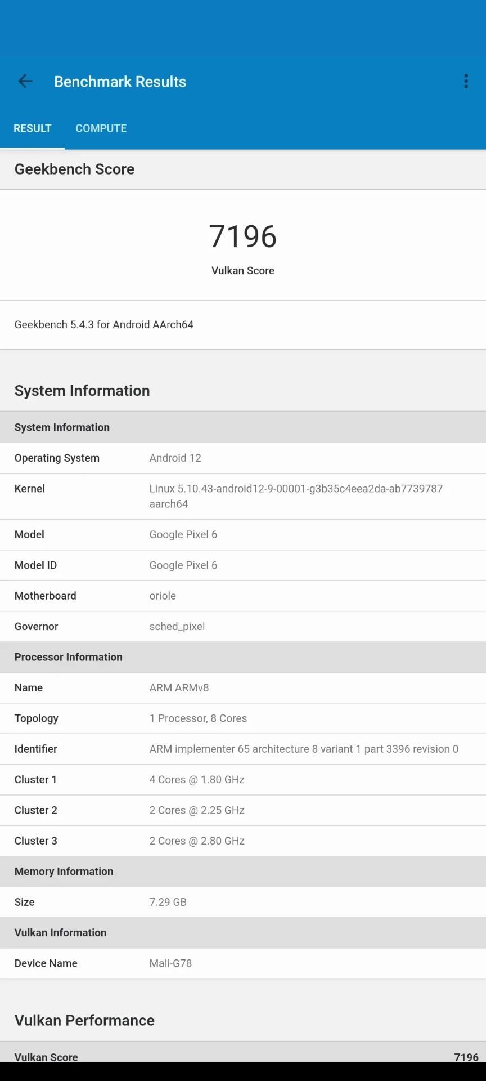Switch to the RESULT tab

point(32,128)
